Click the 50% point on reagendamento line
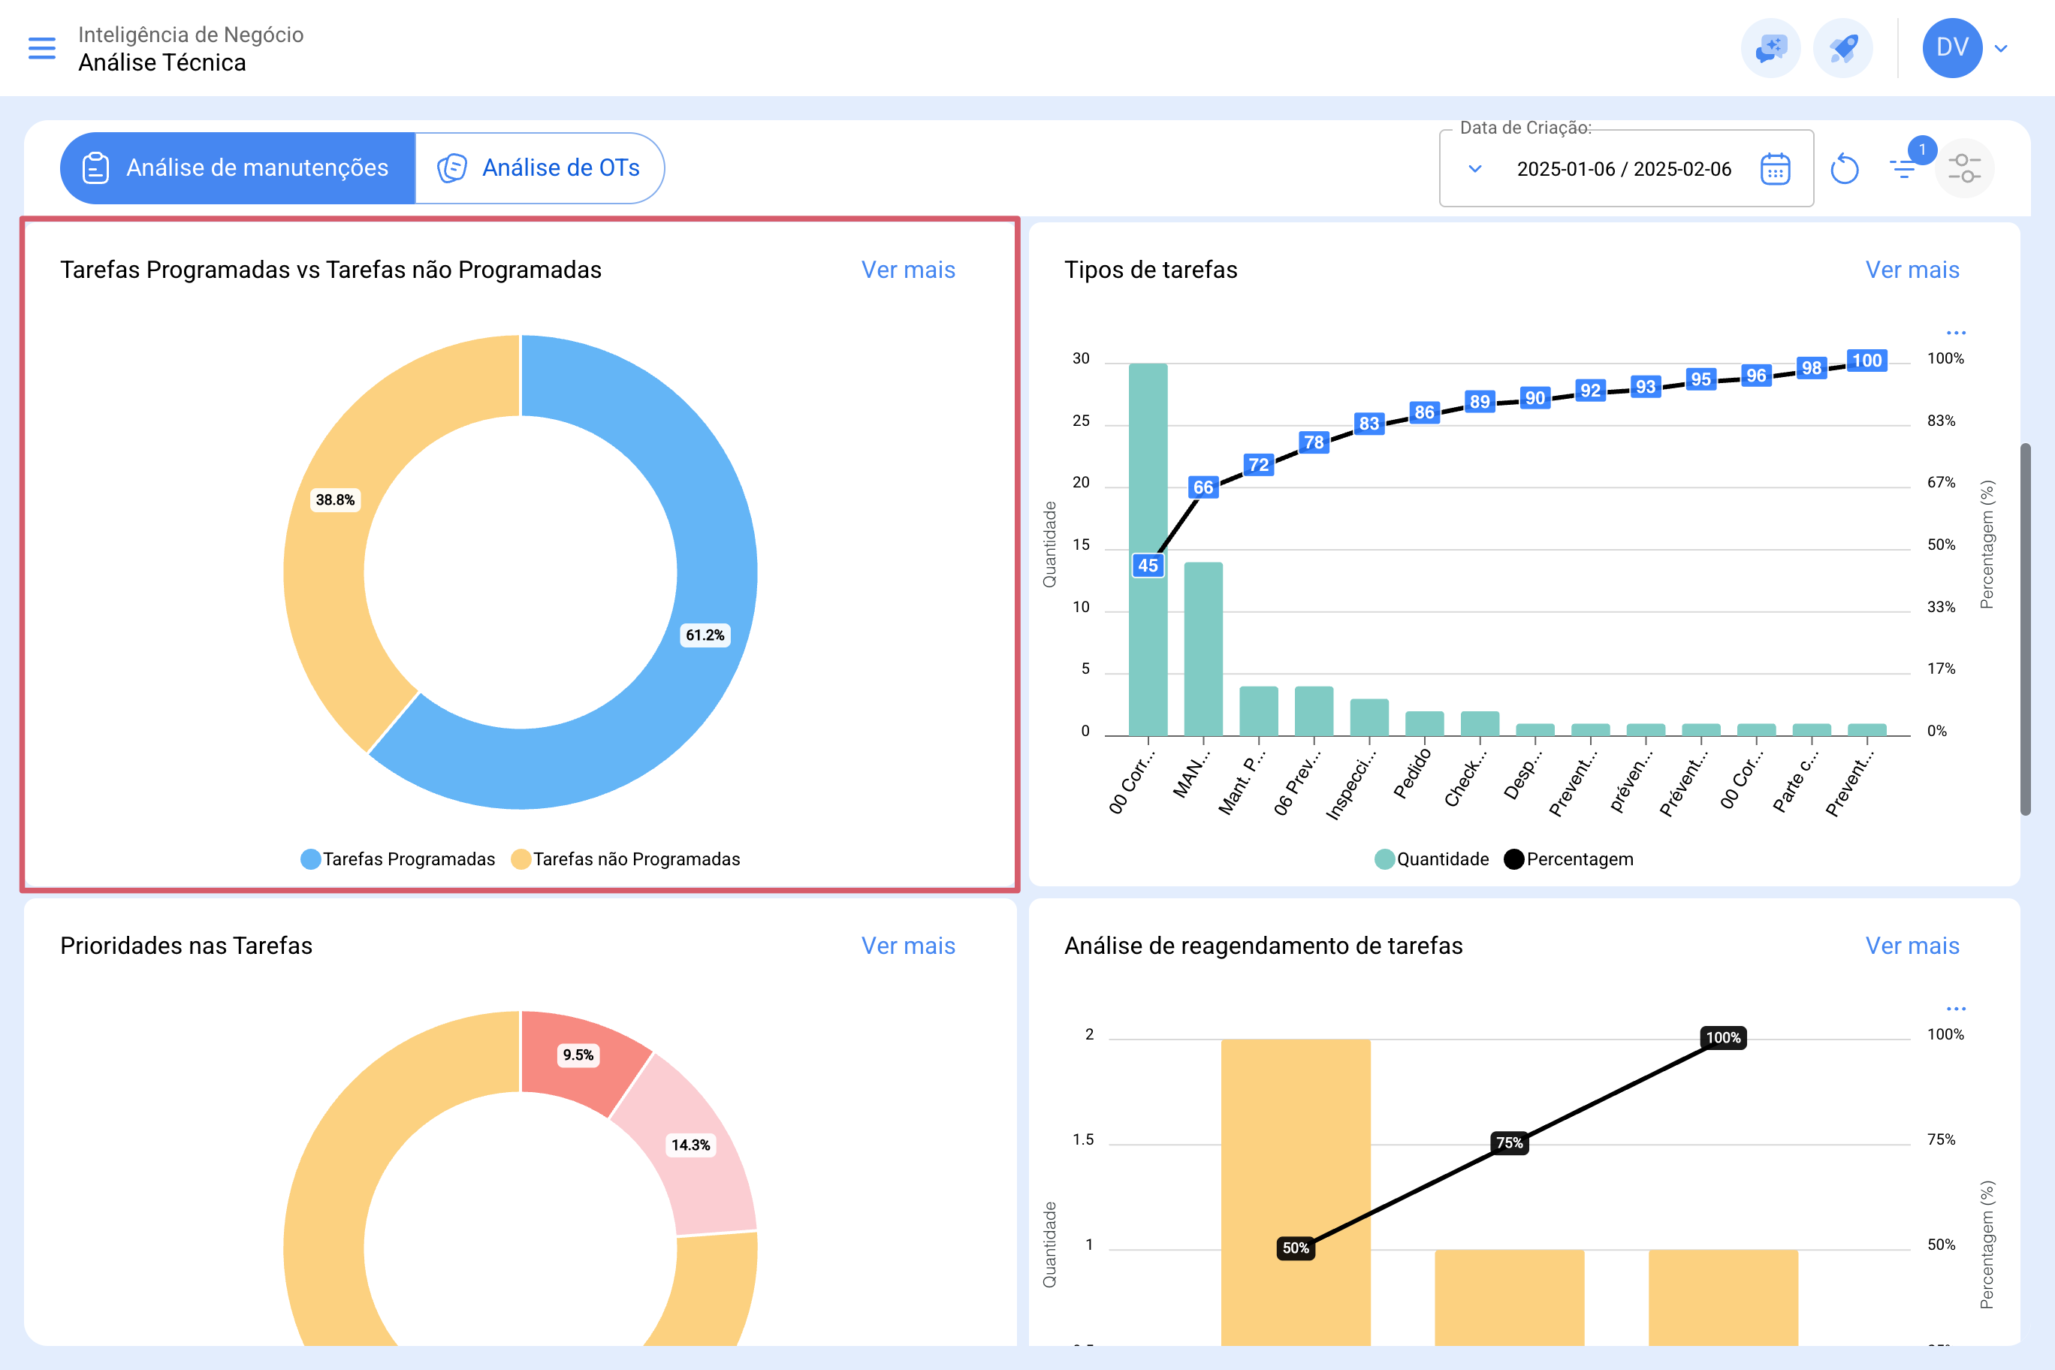Screen dimensions: 2055x1370 1295,1248
